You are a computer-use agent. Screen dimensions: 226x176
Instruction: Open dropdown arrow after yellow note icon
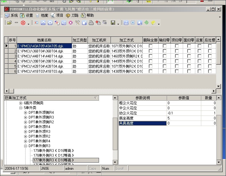[159, 24]
